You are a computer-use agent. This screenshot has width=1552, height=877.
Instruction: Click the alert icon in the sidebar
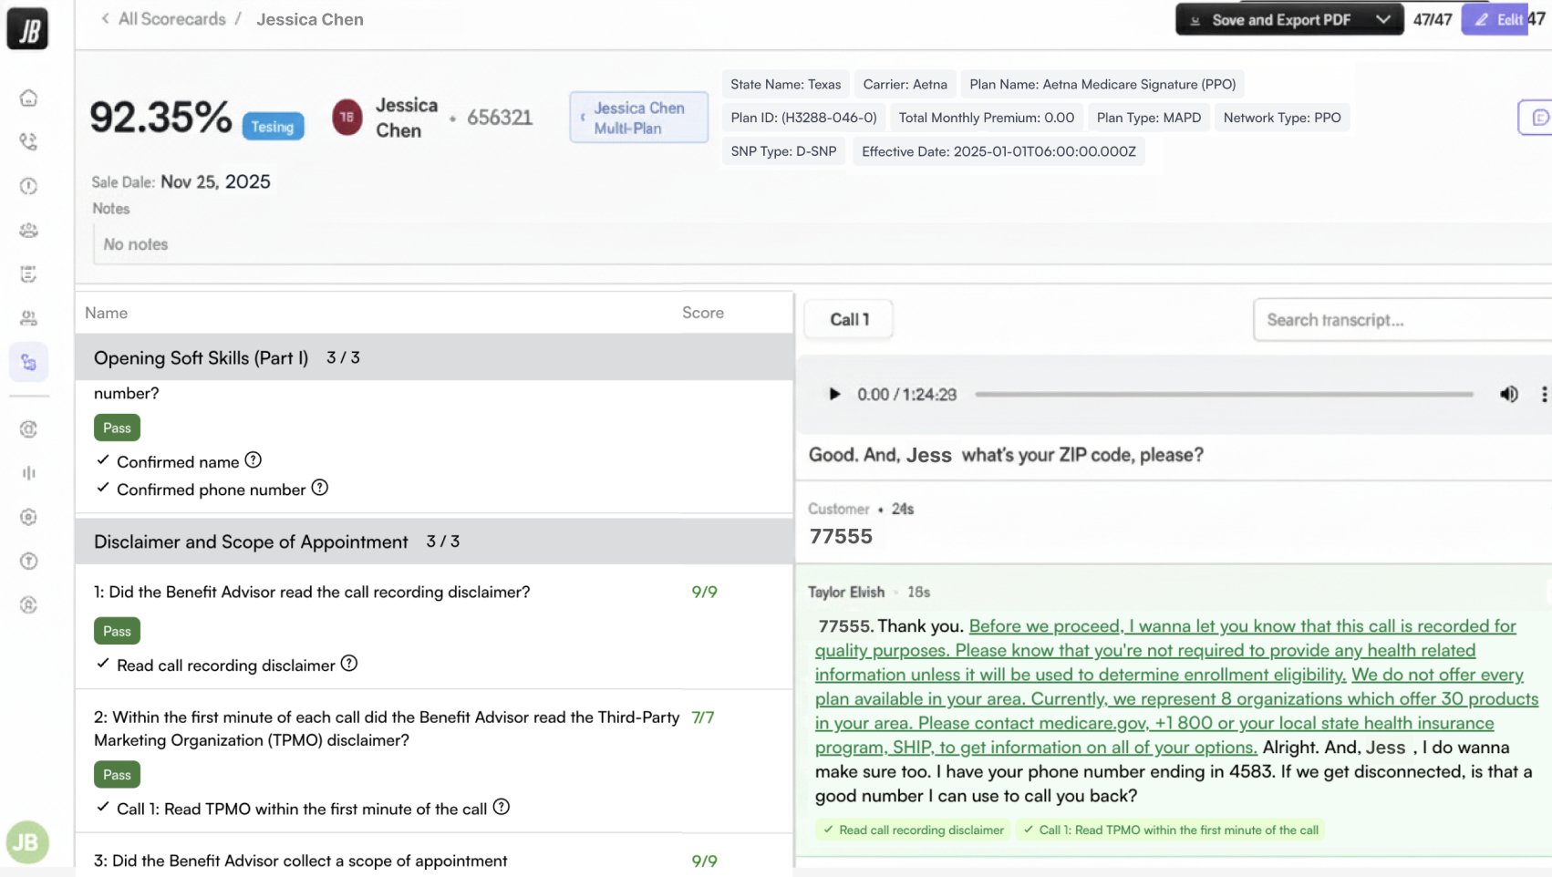28,186
